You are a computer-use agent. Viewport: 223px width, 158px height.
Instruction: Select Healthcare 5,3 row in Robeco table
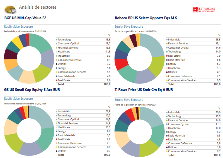tap(193, 68)
